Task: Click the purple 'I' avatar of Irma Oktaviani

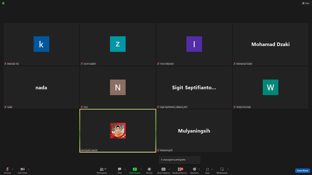Action: pyautogui.click(x=194, y=44)
